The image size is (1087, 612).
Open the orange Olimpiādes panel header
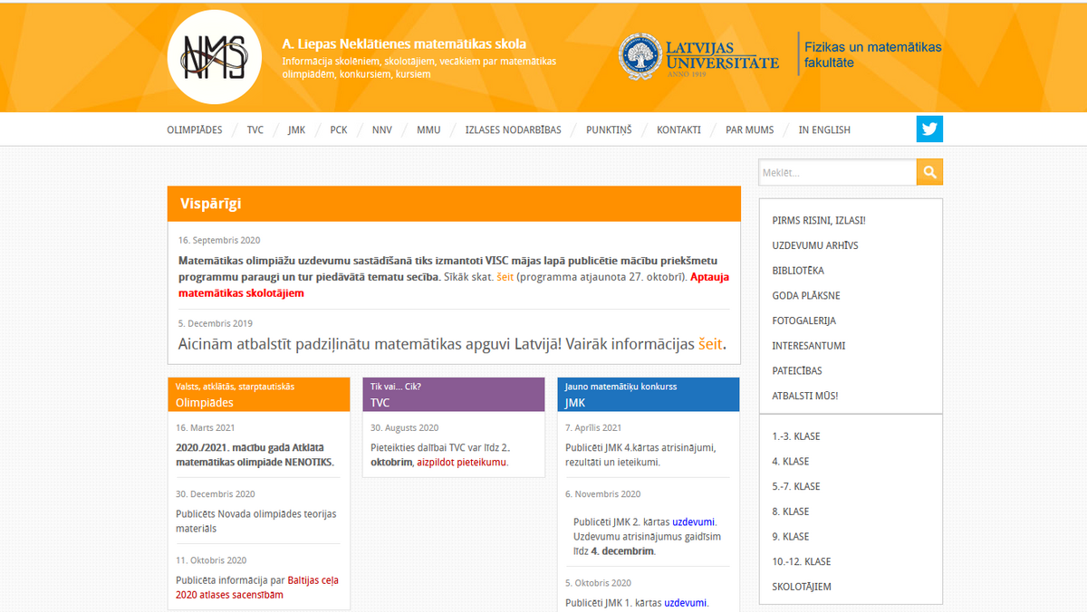pos(259,395)
